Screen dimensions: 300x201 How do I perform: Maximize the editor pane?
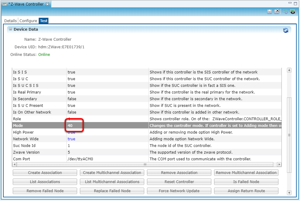295,3
